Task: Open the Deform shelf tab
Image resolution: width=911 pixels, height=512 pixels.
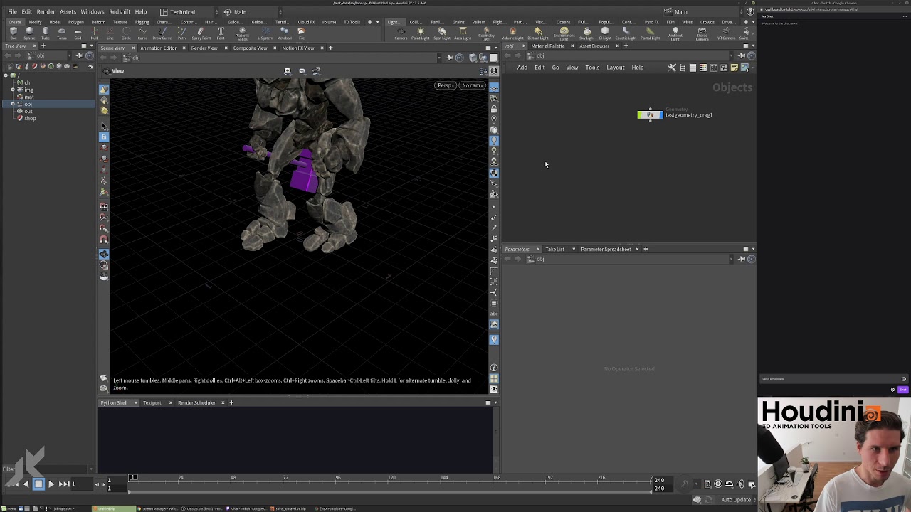Action: tap(98, 22)
